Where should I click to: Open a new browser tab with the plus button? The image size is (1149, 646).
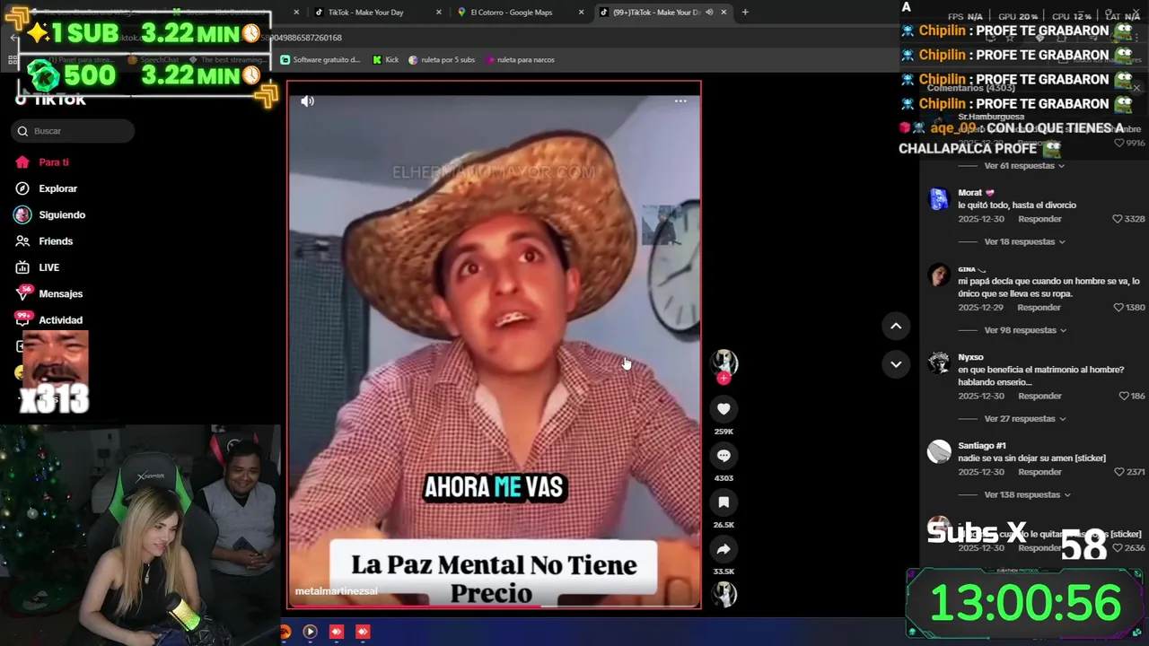pos(745,13)
